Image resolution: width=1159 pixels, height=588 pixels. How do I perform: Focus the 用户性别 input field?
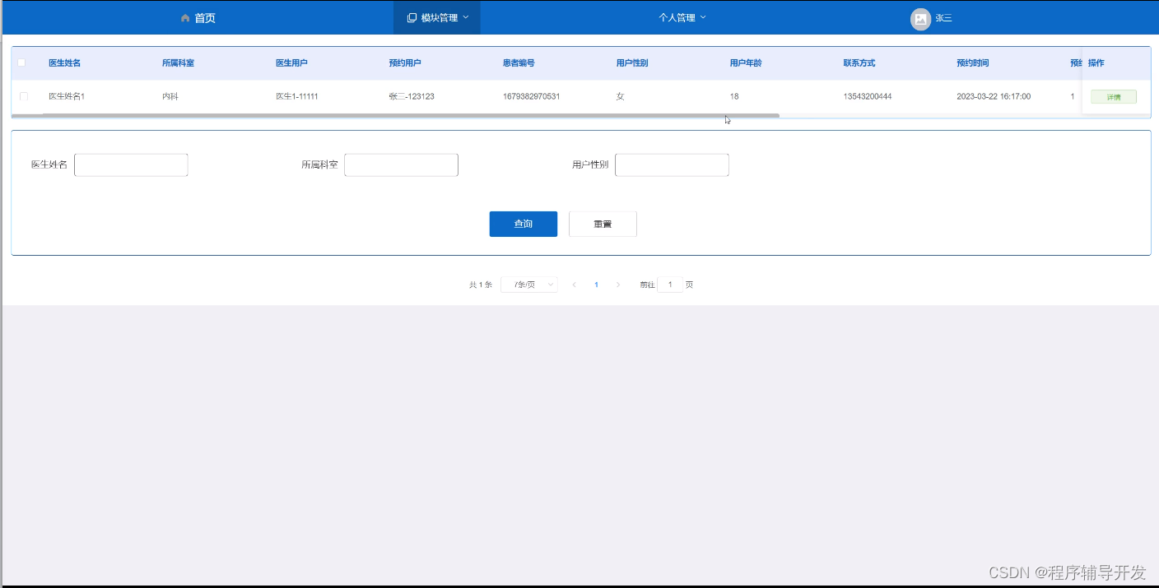[672, 164]
